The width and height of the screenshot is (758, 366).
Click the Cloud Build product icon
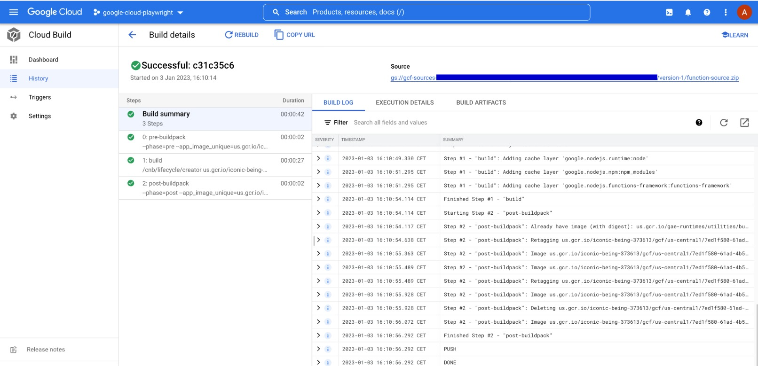14,35
